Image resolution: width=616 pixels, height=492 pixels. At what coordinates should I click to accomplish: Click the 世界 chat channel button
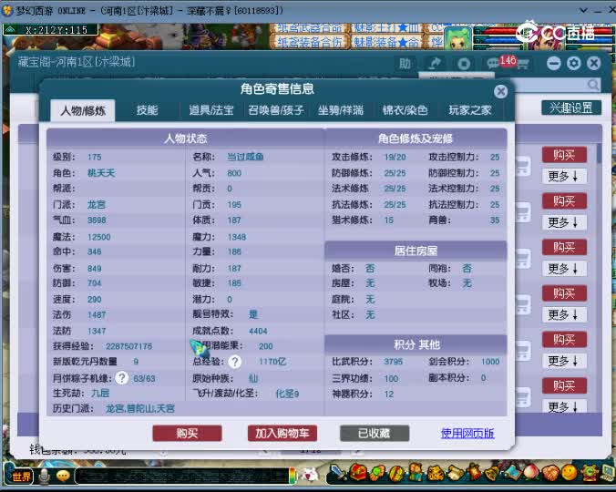[19, 477]
